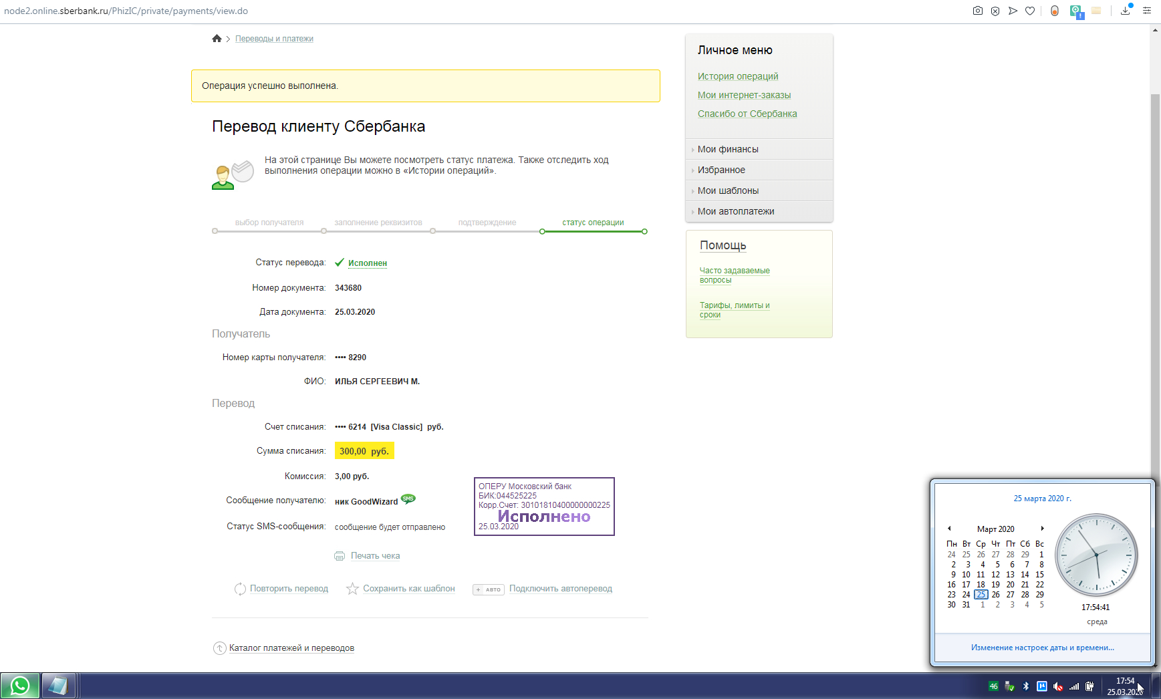
Task: Click the send arrow icon in address bar
Action: [x=1013, y=11]
